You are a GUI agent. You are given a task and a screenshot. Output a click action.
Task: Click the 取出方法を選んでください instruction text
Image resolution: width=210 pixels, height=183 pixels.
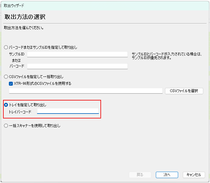point(24,28)
